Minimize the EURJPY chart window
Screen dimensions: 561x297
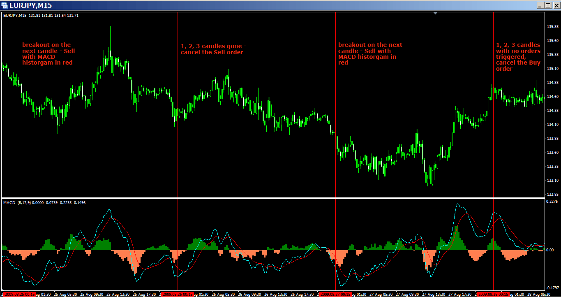pyautogui.click(x=540, y=5)
